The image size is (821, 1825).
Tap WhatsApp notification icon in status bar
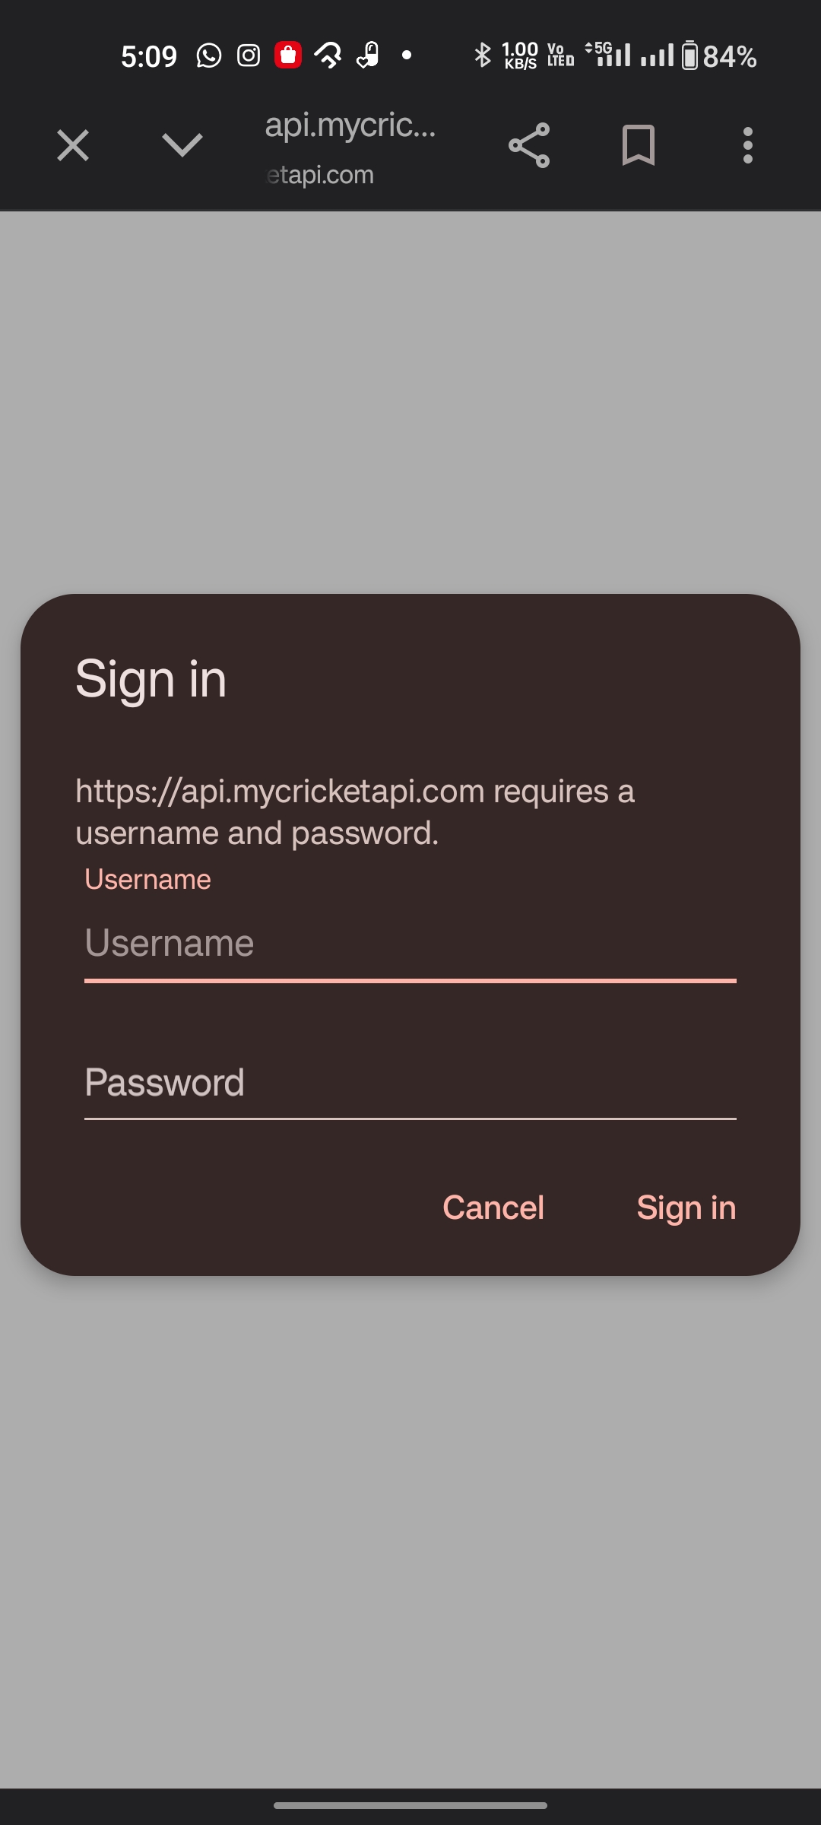coord(209,56)
